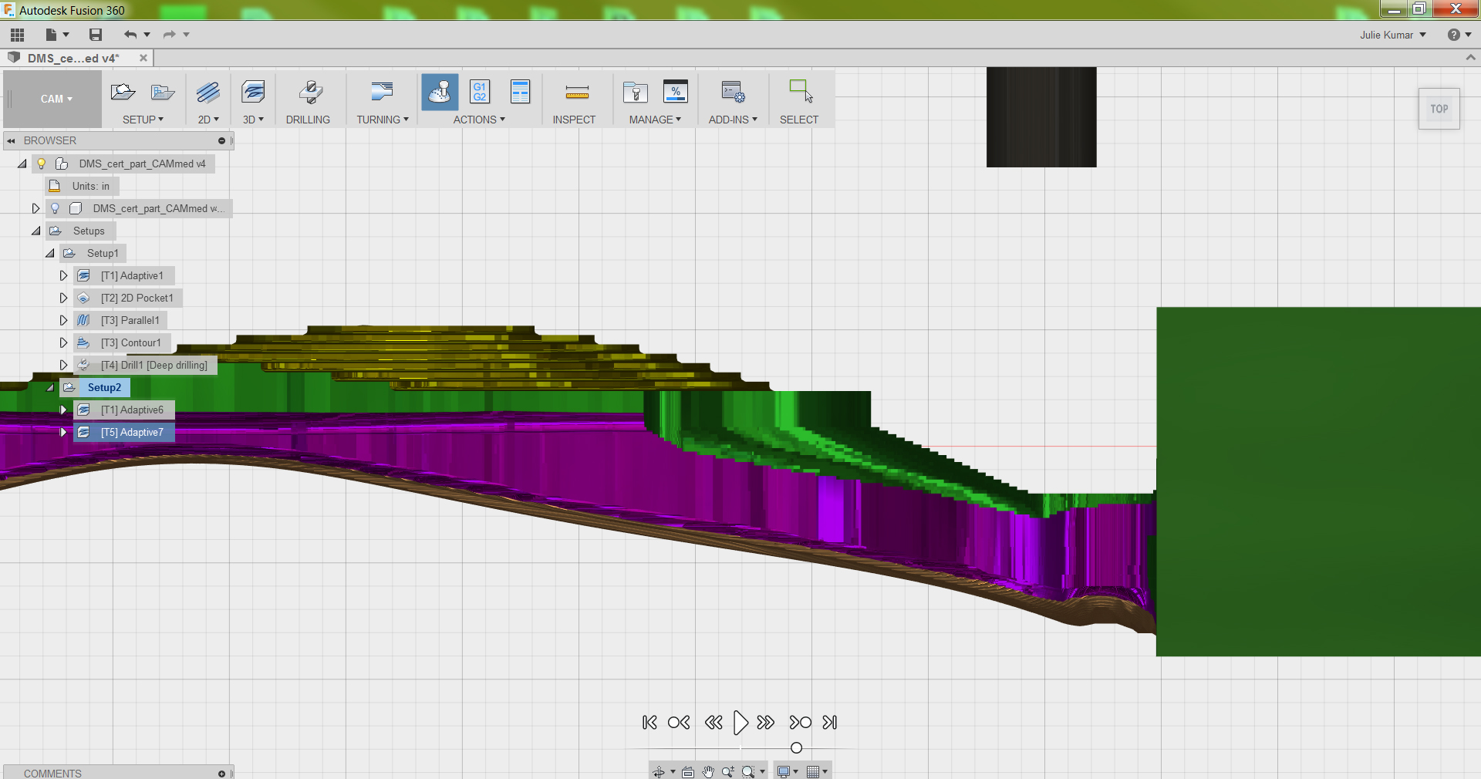The image size is (1481, 779).
Task: Select the 2D milling strategy icon
Action: (208, 93)
